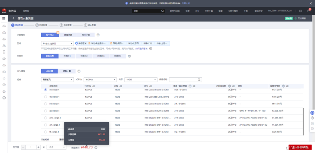The width and height of the screenshot is (315, 153).
Task: Select the d6.xlarge.4 radio button
Action: pos(46,97)
